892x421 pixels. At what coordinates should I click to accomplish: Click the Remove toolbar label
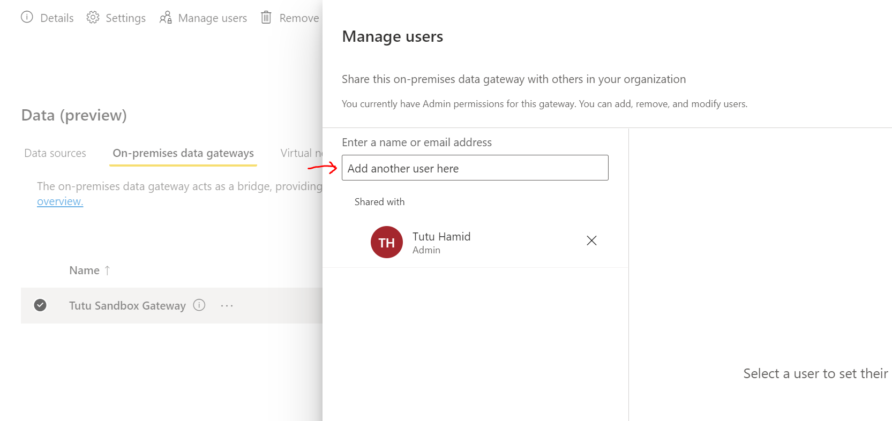[x=299, y=18]
